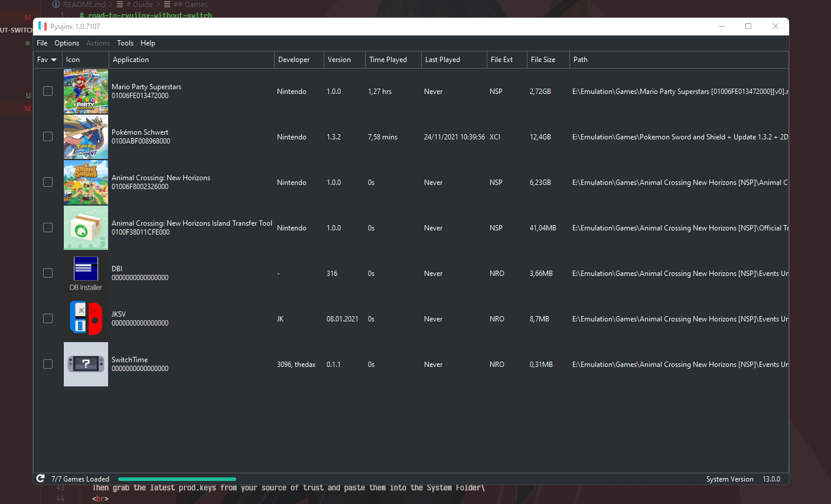Open the Tools menu
The image size is (831, 504).
(125, 43)
